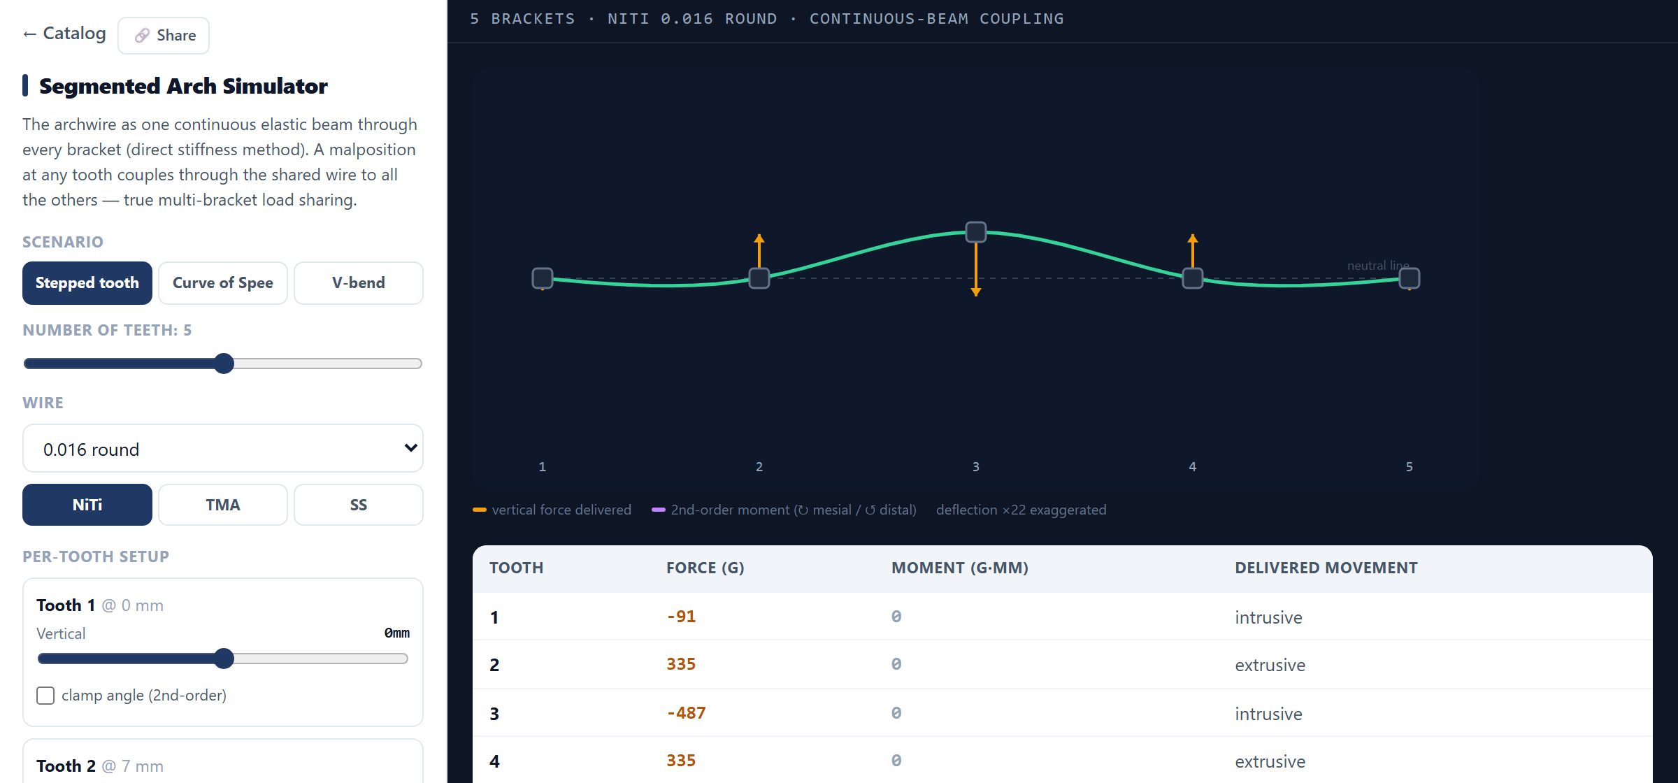Click bracket 4 node in diagram
Viewport: 1678px width, 783px height.
pyautogui.click(x=1193, y=278)
